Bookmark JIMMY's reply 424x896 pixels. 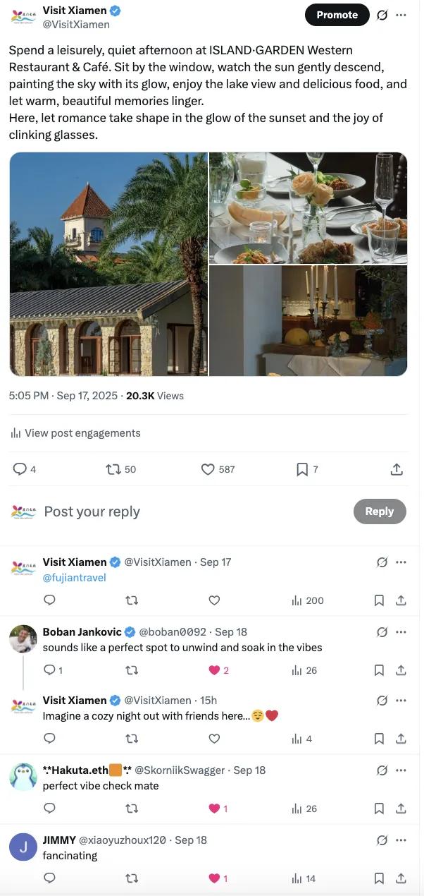point(379,878)
